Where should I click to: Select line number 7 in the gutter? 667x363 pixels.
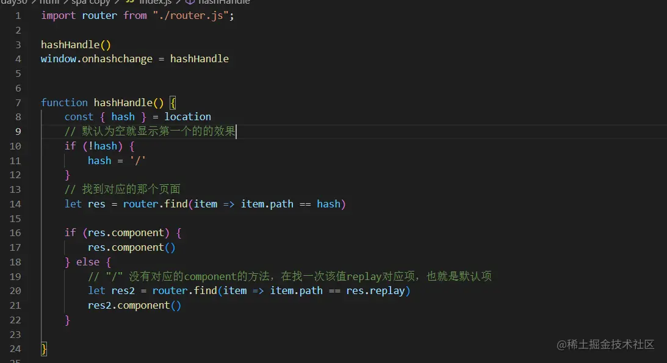coord(18,102)
